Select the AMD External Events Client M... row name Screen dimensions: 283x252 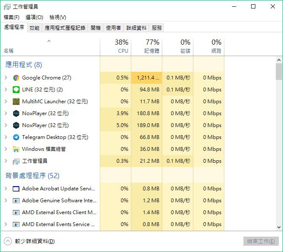(x=59, y=212)
